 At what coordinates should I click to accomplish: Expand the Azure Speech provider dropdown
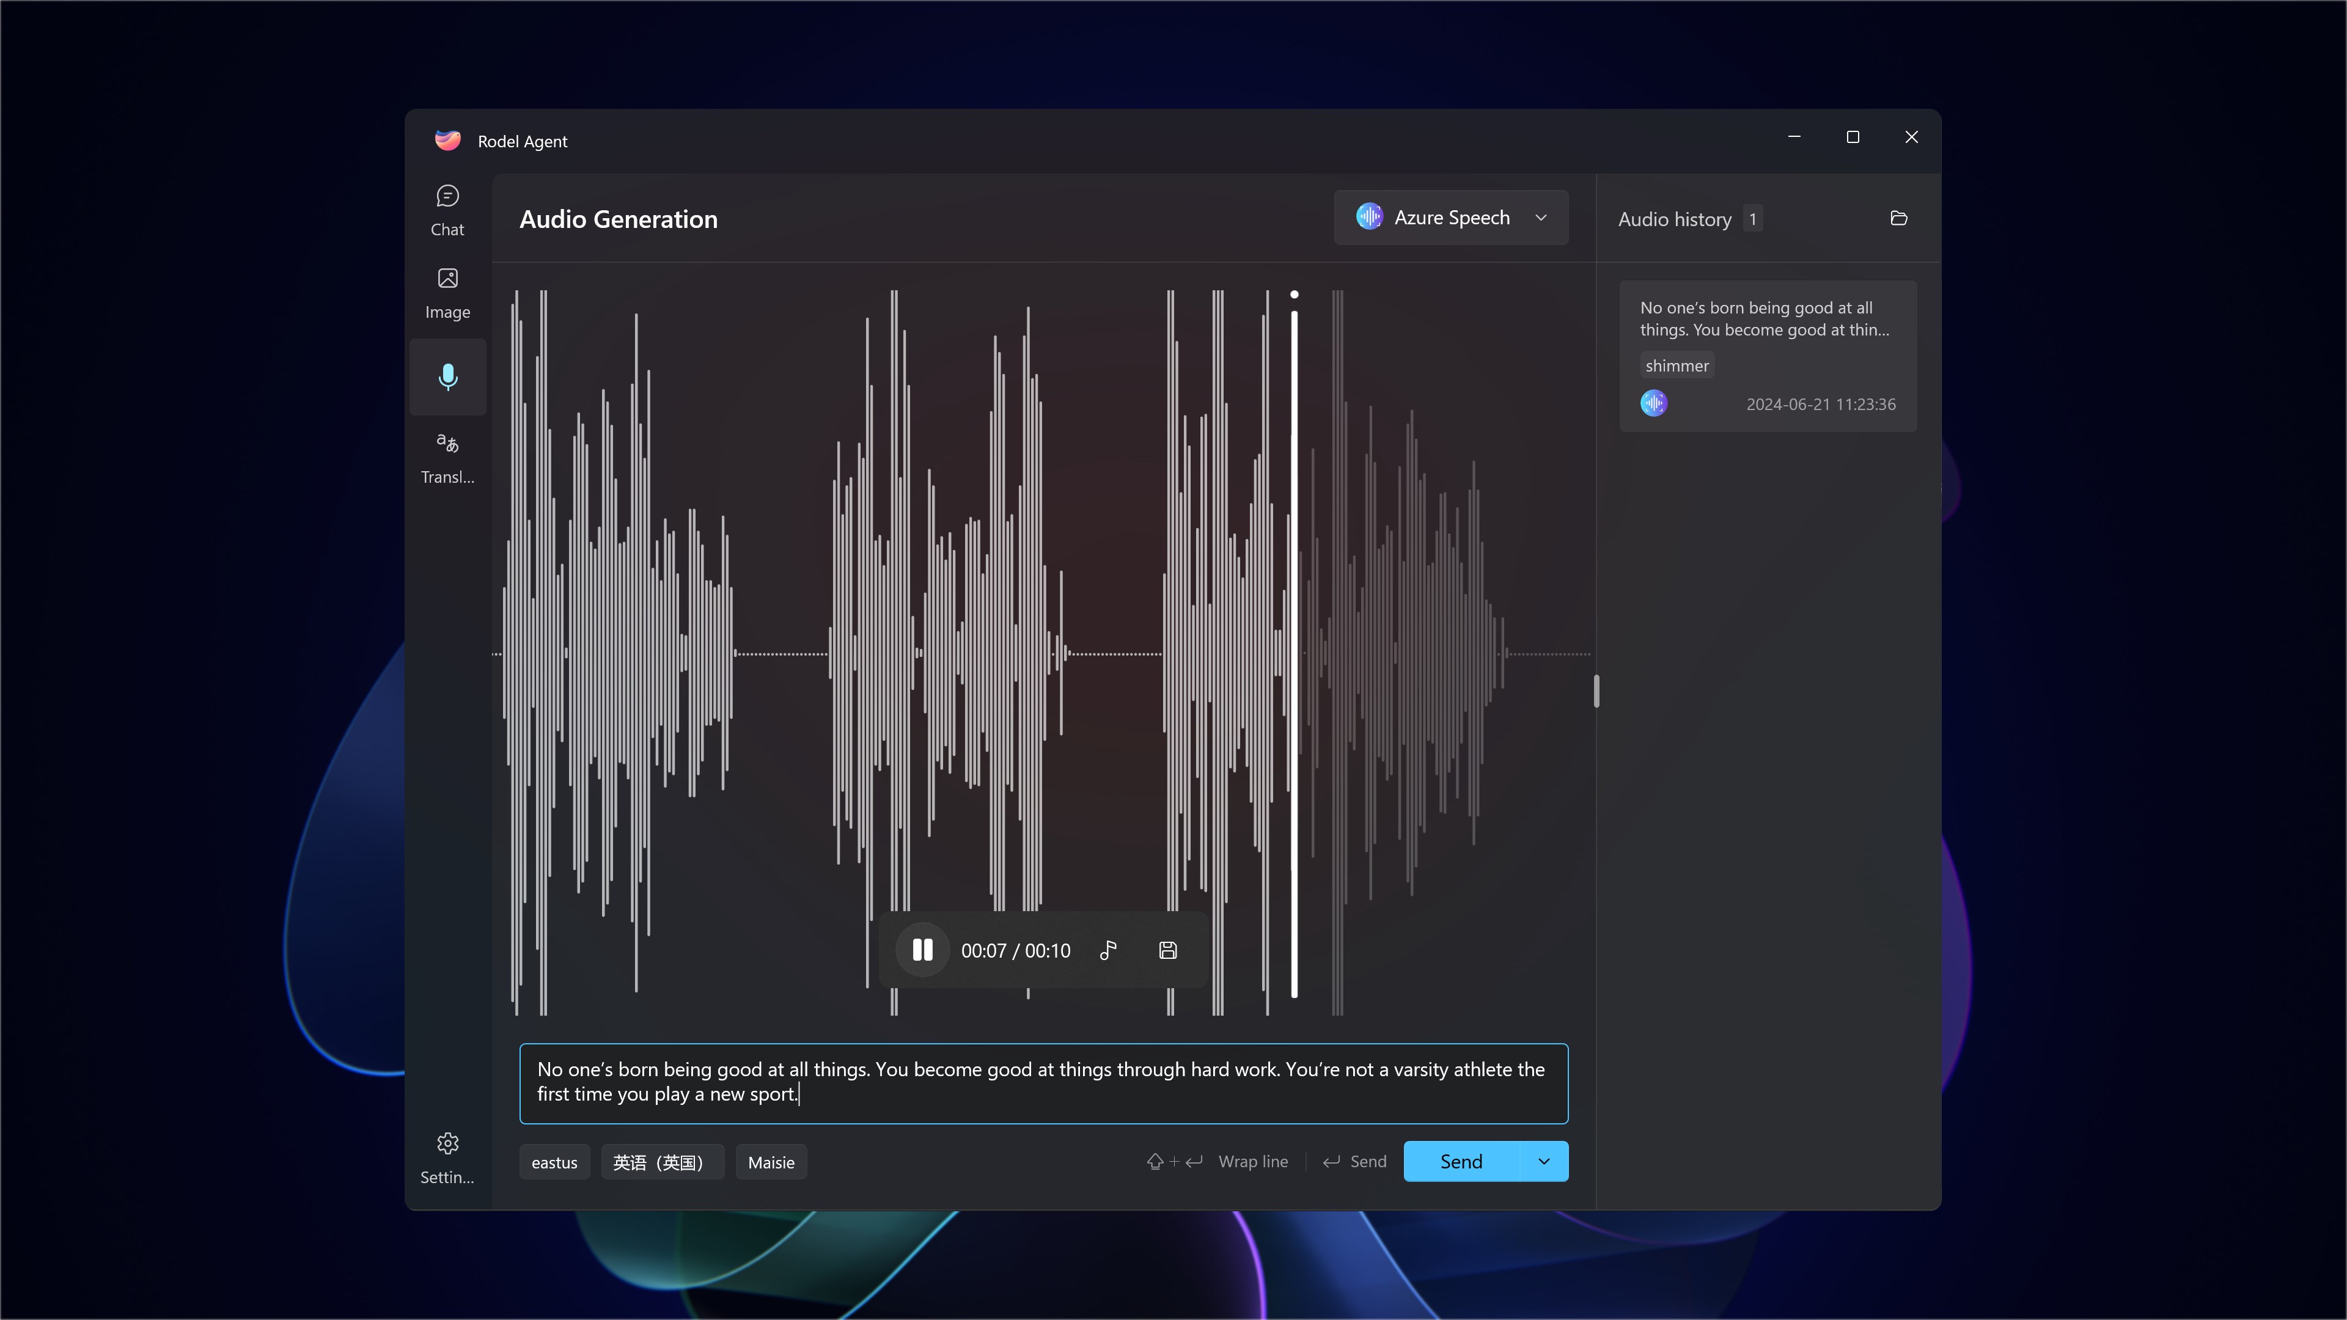coord(1450,218)
